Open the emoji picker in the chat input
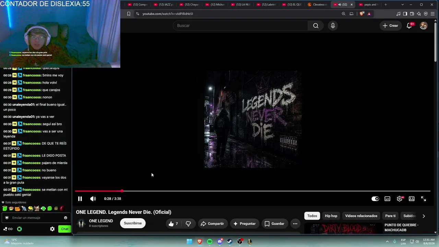 [x=66, y=218]
